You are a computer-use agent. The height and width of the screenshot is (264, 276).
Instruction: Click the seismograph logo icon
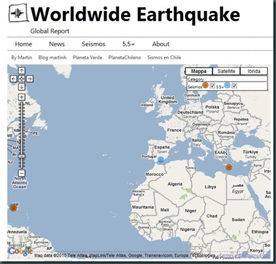[18, 13]
